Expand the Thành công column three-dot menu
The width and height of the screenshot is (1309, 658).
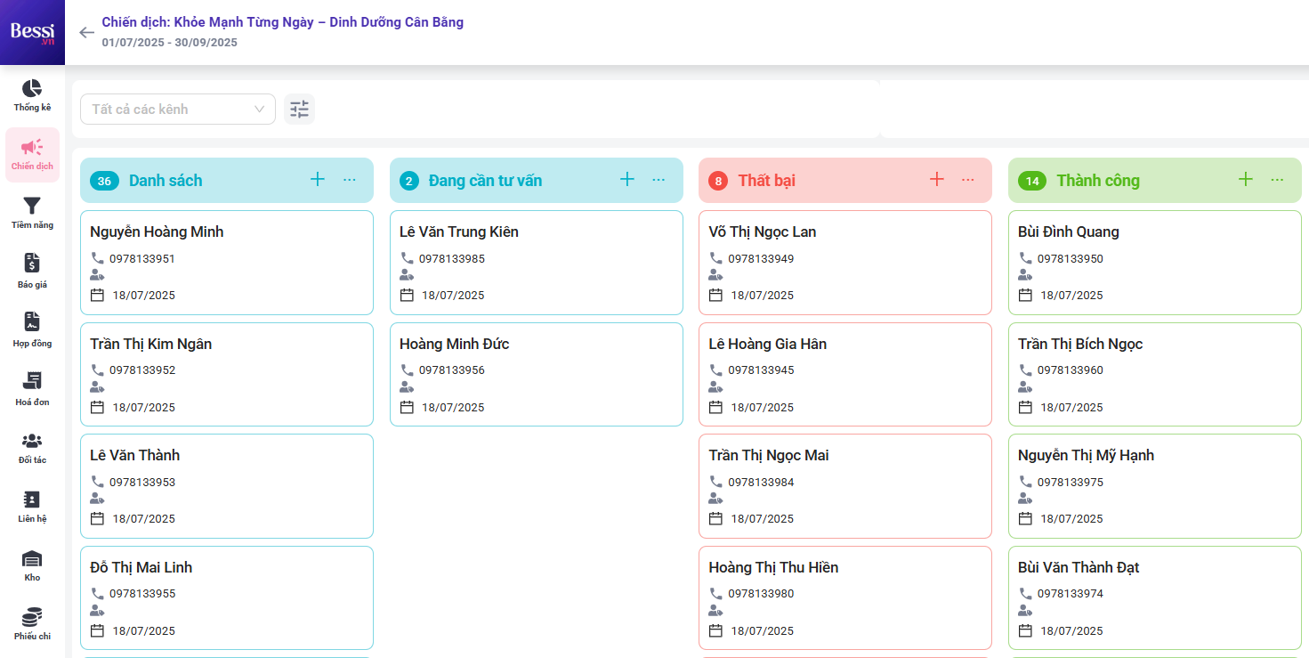point(1277,180)
